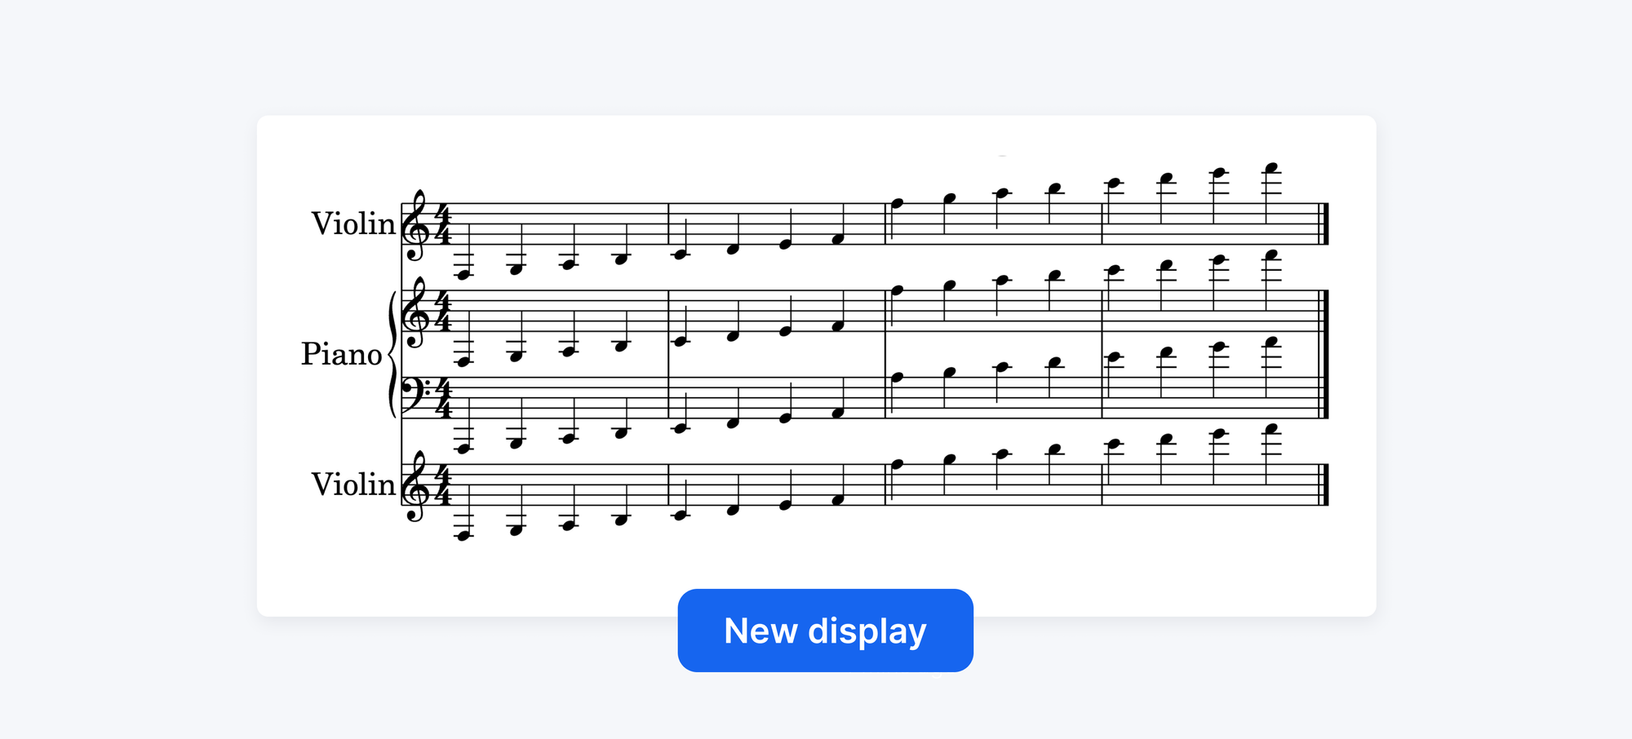
Task: Select the curly brace joining the Piano staves
Action: pyautogui.click(x=392, y=354)
